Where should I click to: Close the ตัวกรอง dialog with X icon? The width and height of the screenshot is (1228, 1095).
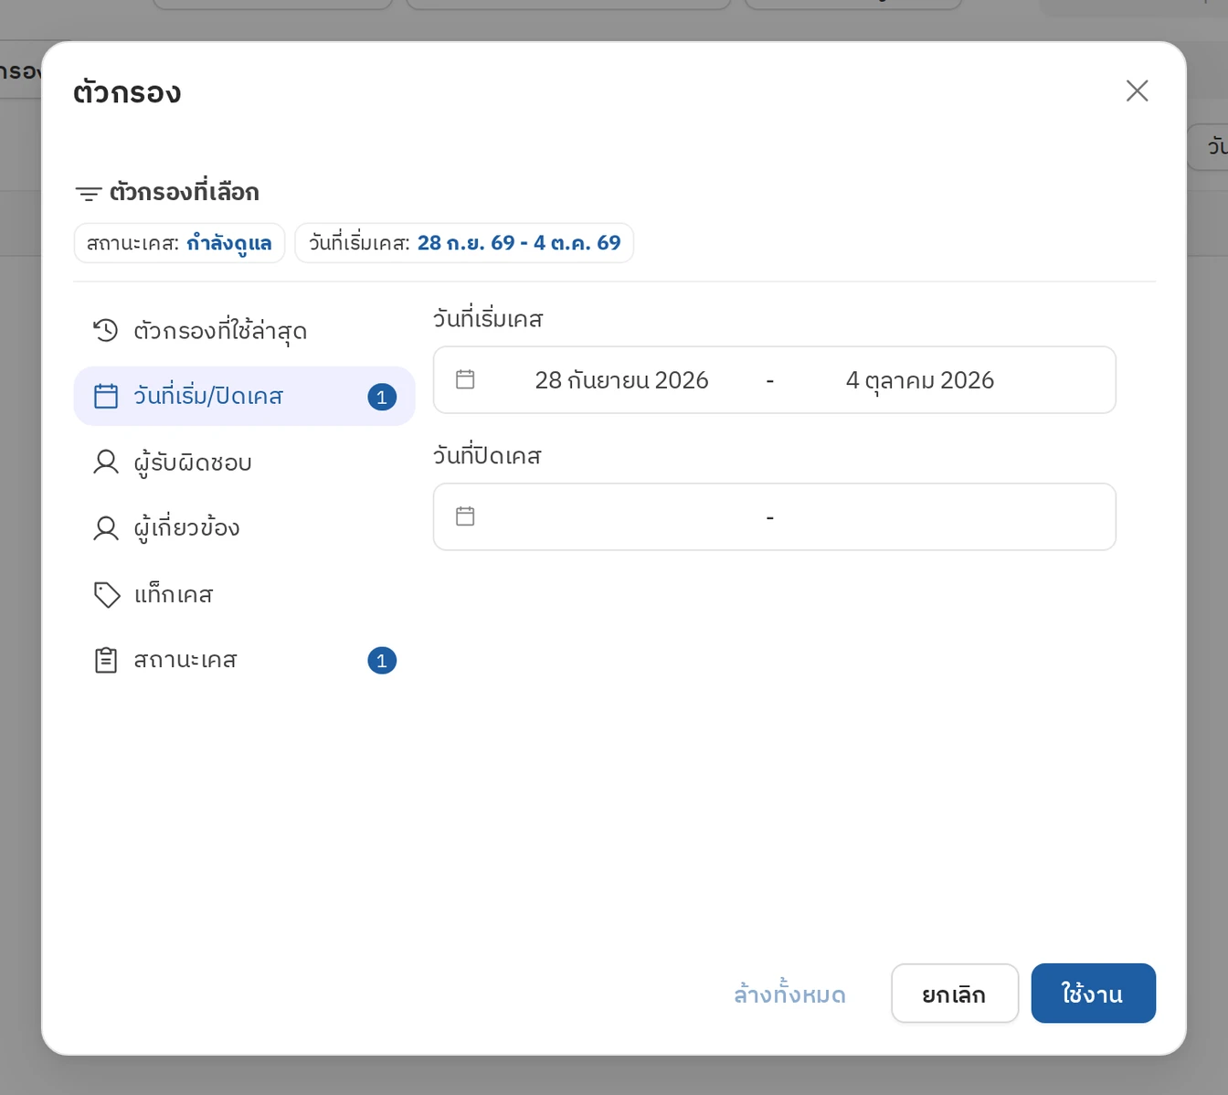(1137, 90)
